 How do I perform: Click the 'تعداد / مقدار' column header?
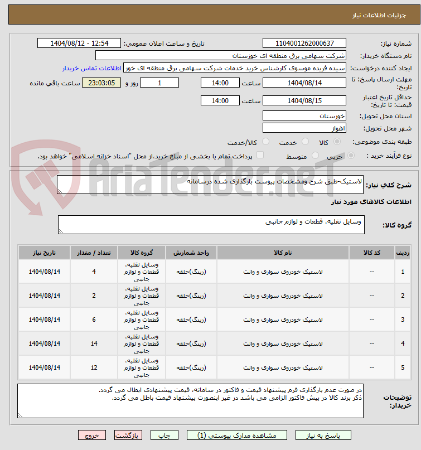point(94,253)
